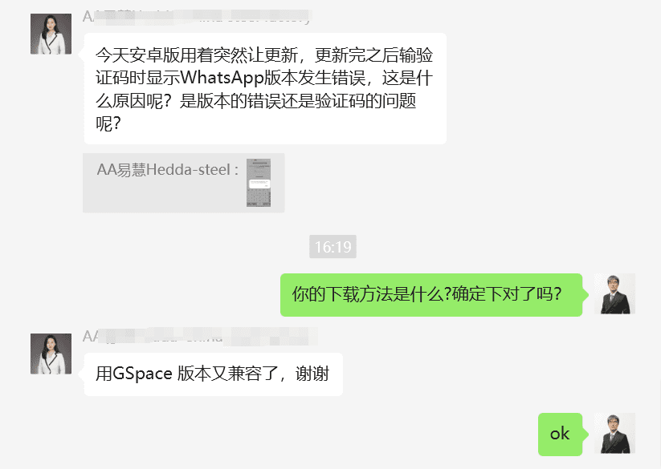Click blurred sender name above first message
Viewport: 661px width, 469px height.
tap(197, 17)
